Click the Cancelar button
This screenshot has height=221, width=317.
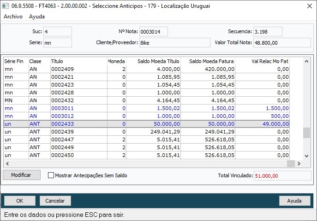pyautogui.click(x=55, y=201)
